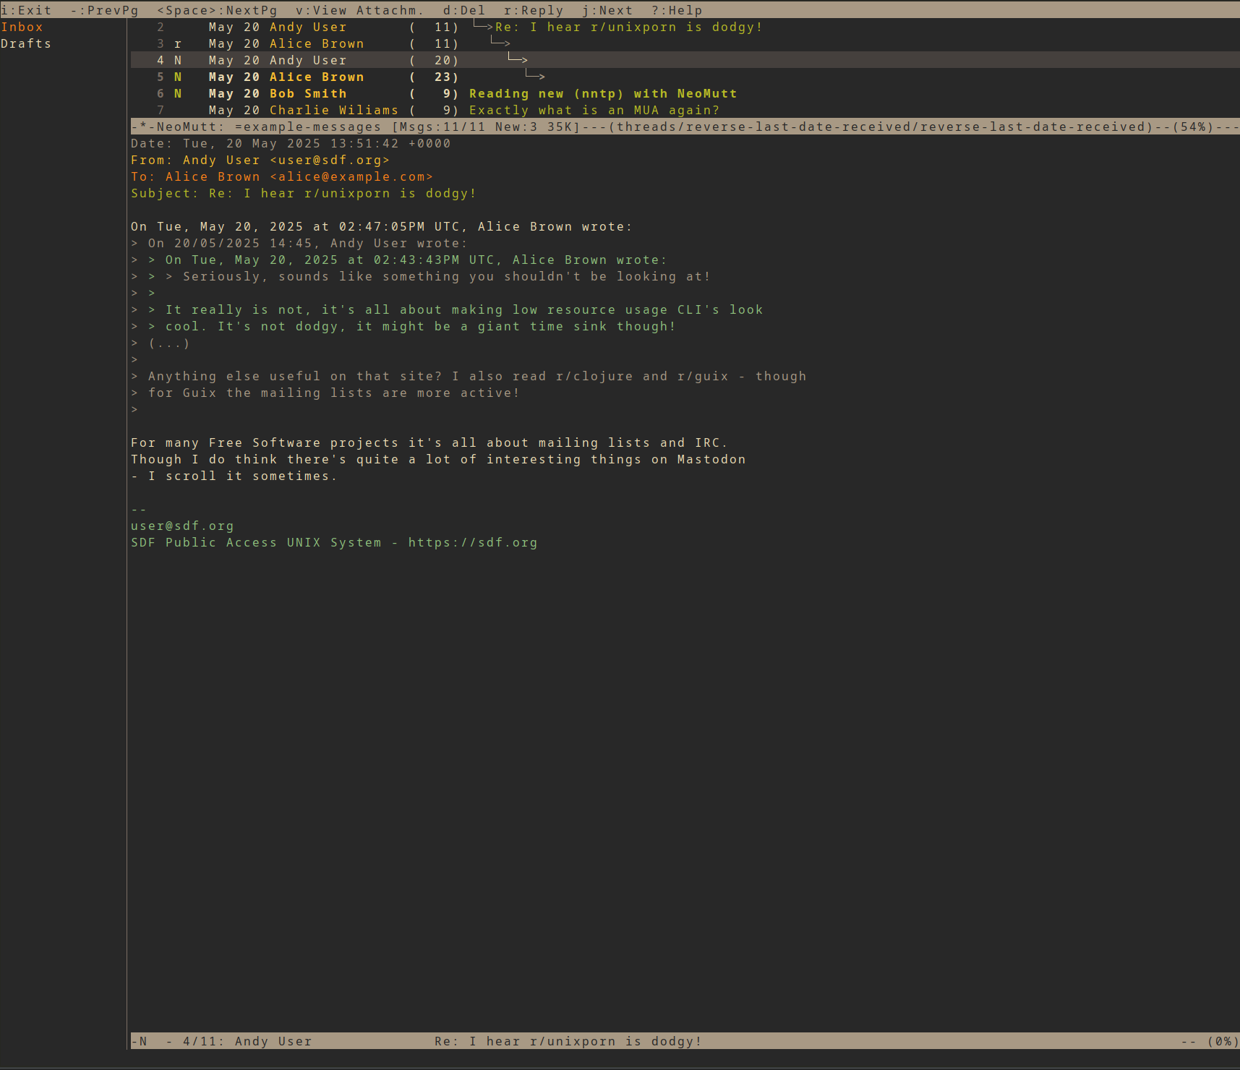The height and width of the screenshot is (1070, 1240).
Task: Select highlighted message 4 from Andy User
Action: (685, 60)
